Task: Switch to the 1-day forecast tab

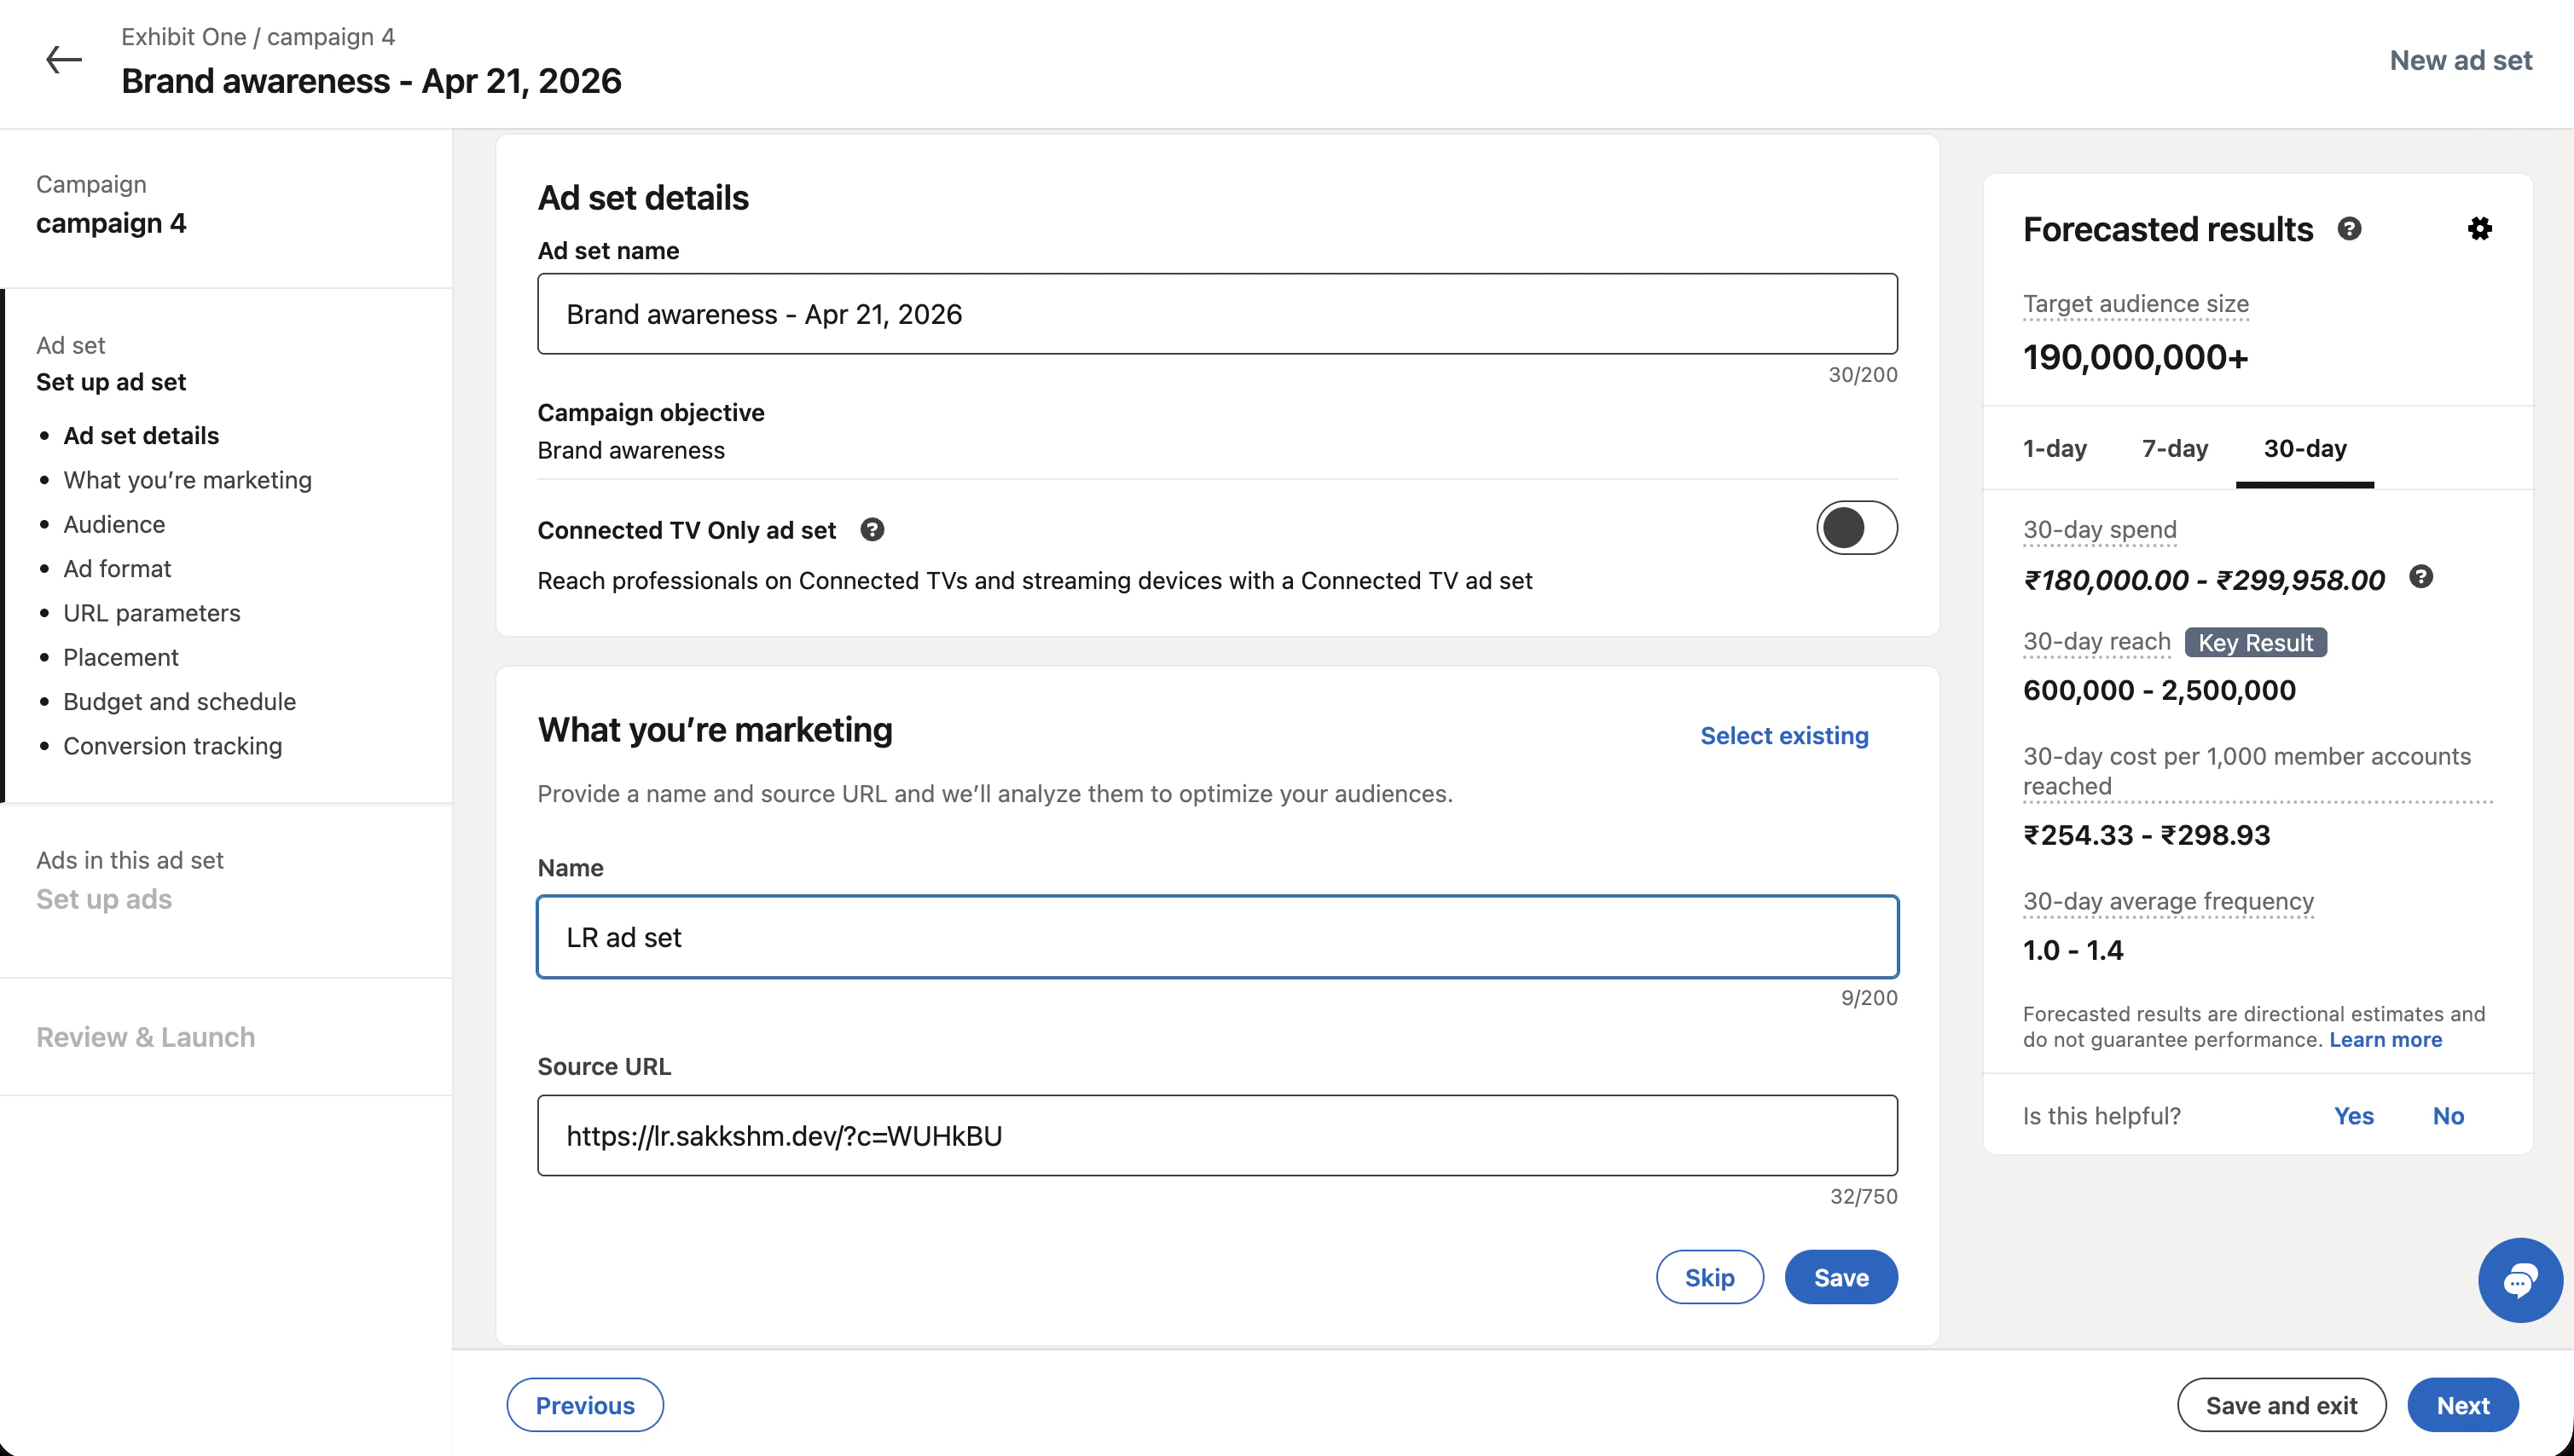Action: pyautogui.click(x=2055, y=449)
